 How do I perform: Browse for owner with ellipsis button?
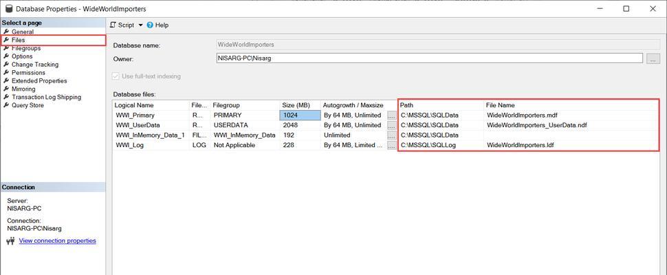click(x=653, y=58)
